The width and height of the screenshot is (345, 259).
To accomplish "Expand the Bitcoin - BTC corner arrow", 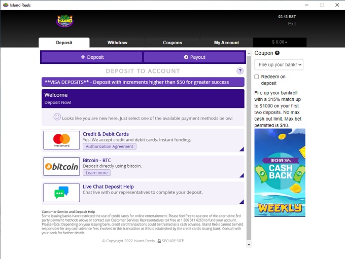I will click(x=241, y=175).
